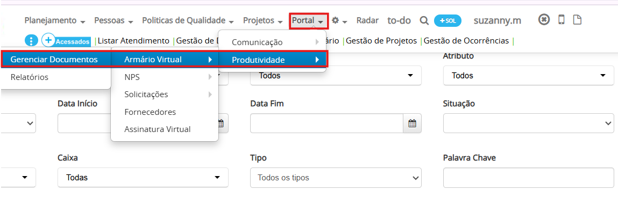The width and height of the screenshot is (618, 197).
Task: Click the circled X icon near username
Action: pyautogui.click(x=544, y=20)
